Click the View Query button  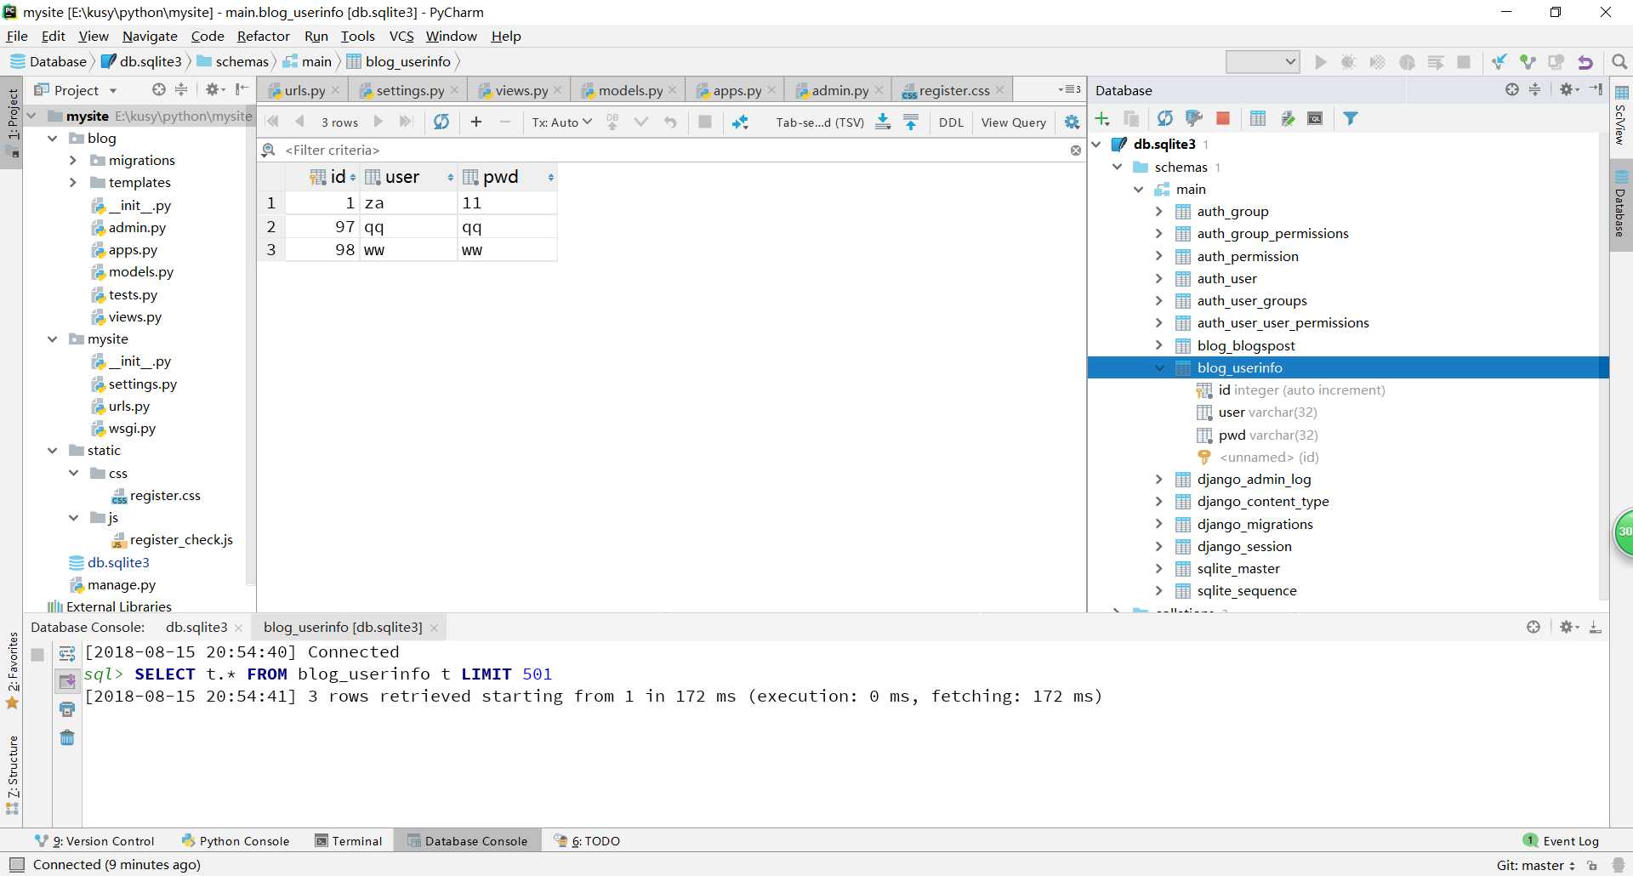1013,122
